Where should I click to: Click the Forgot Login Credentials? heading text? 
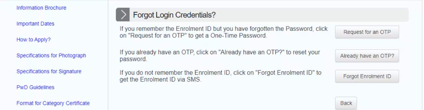pyautogui.click(x=174, y=15)
